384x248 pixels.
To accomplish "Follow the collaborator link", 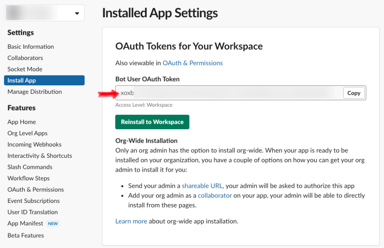I will (x=215, y=196).
